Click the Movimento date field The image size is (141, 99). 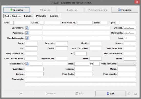click(x=130, y=33)
